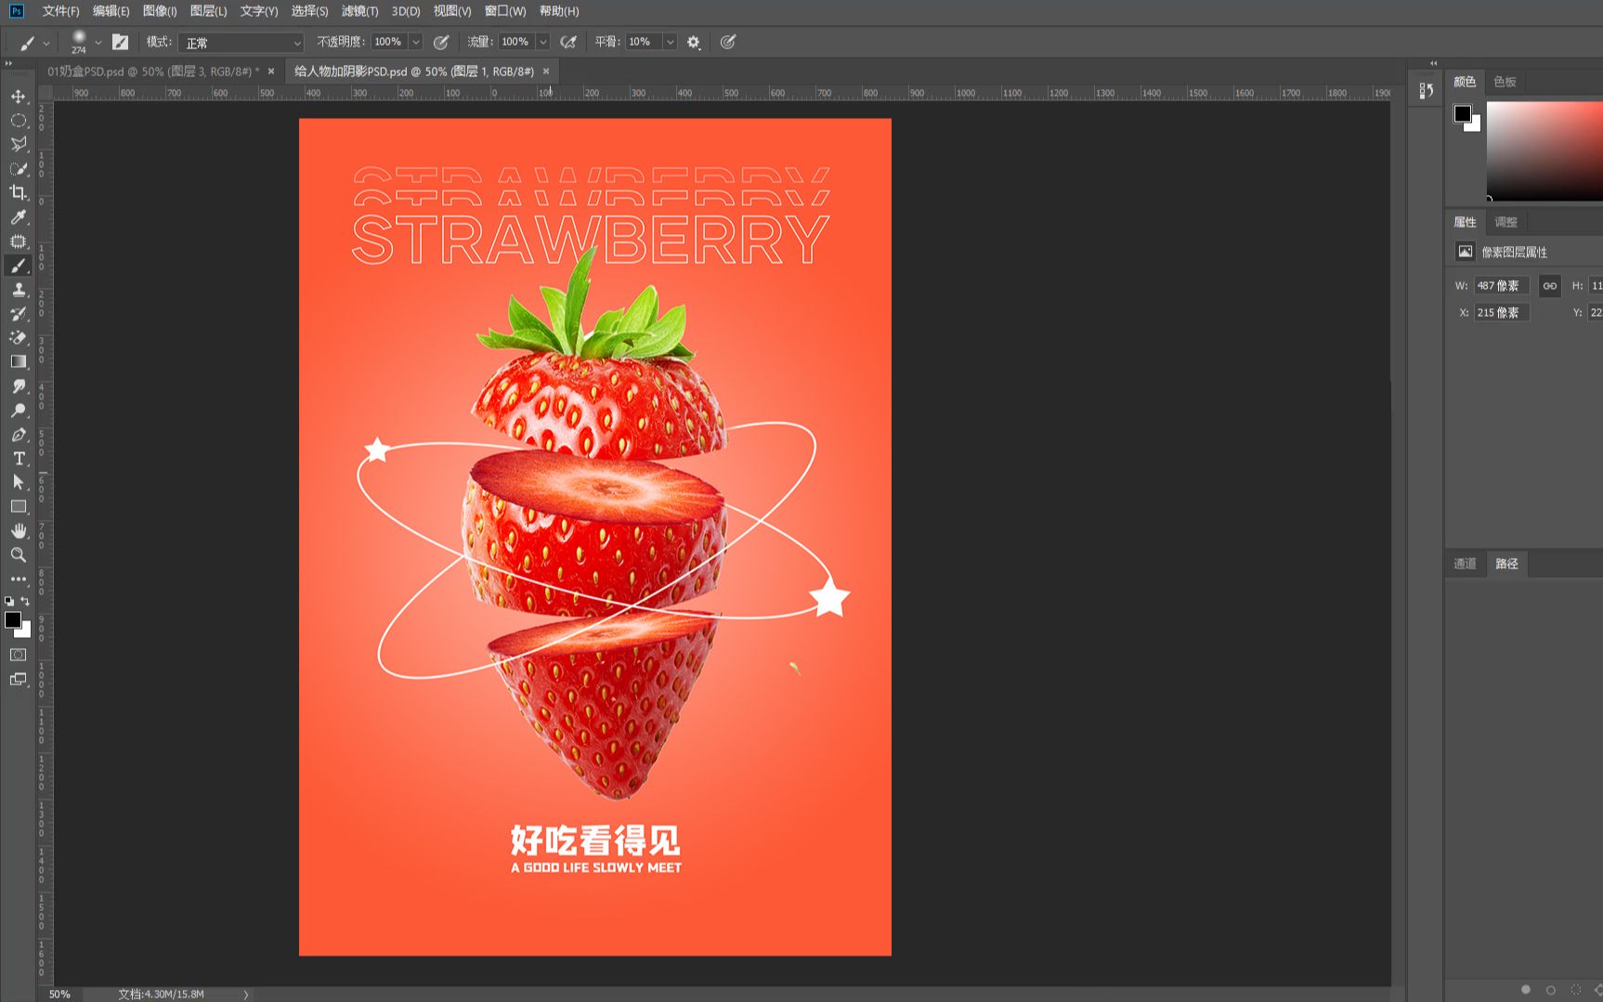Select the Path Selection tool
The height and width of the screenshot is (1002, 1603).
19,483
